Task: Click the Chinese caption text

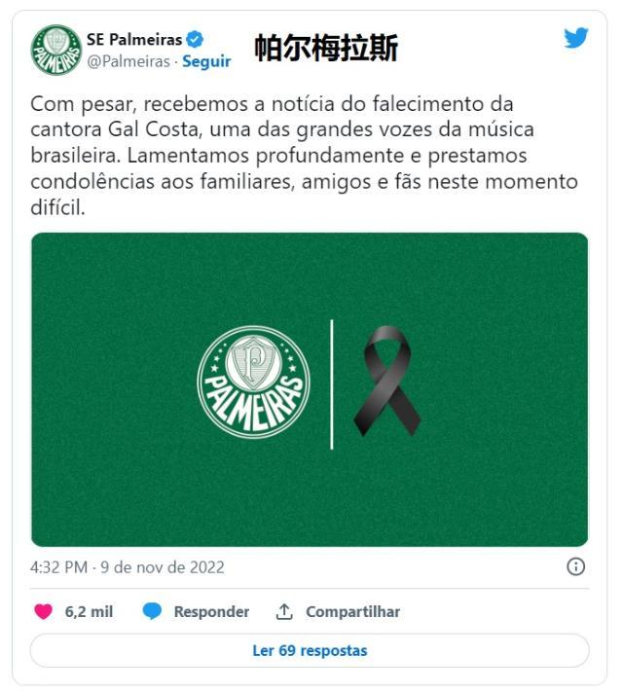Action: coord(327,48)
